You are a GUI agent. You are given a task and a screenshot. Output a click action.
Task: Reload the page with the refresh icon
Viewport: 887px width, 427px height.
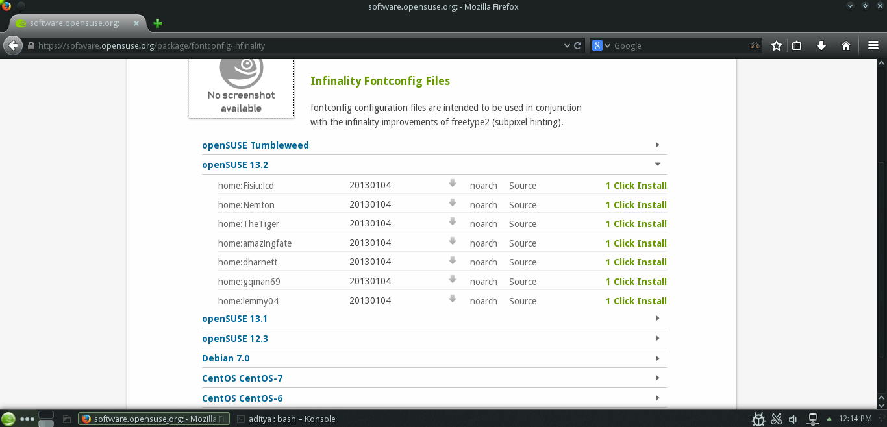[577, 45]
